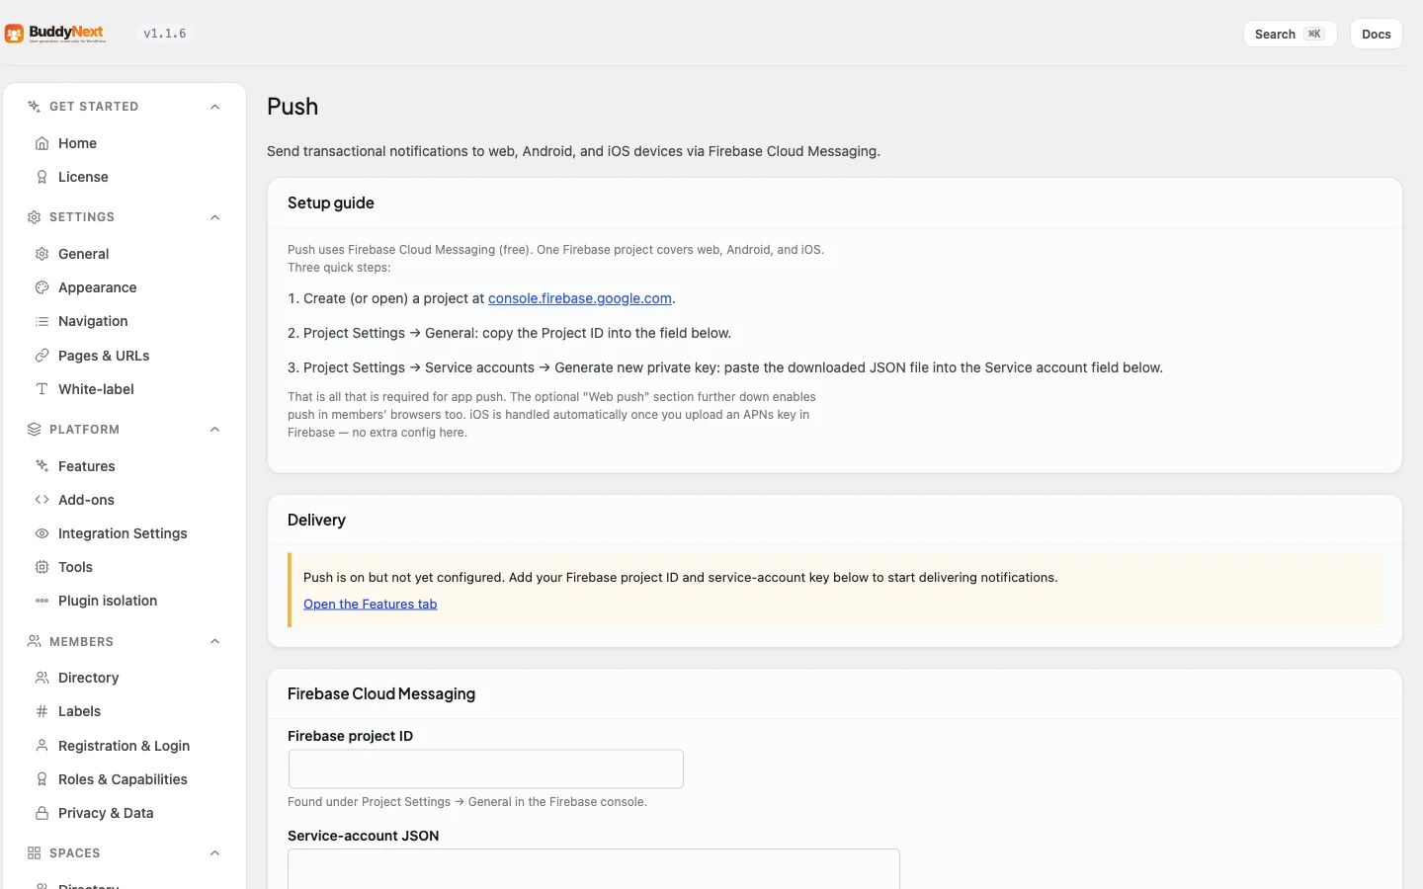
Task: Open the Navigation settings
Action: (125, 321)
